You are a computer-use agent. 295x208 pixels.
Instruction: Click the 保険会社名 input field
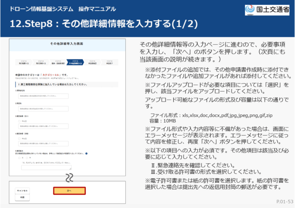43,96
